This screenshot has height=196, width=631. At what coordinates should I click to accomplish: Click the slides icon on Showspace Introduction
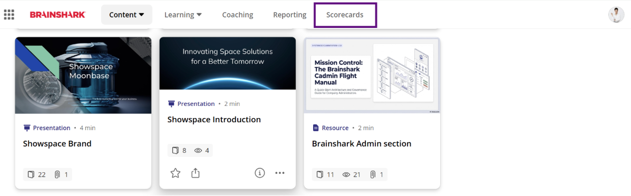click(x=176, y=151)
